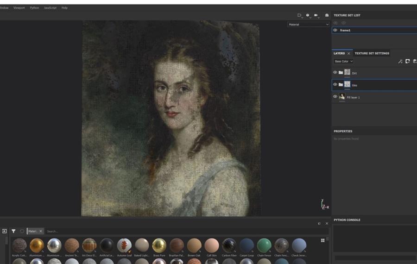Close the assets panel
Image resolution: width=417 pixels, height=264 pixels.
click(327, 224)
